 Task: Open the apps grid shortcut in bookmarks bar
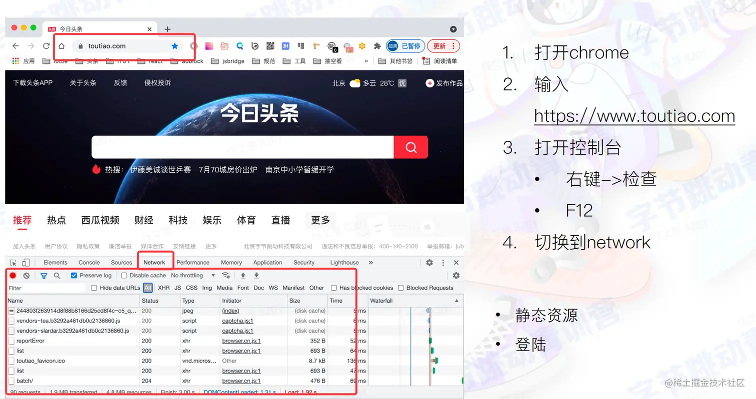tap(15, 61)
